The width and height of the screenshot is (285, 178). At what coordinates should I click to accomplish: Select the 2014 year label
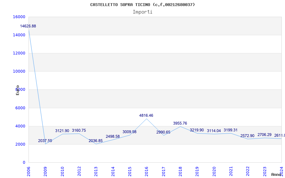coord(113,171)
